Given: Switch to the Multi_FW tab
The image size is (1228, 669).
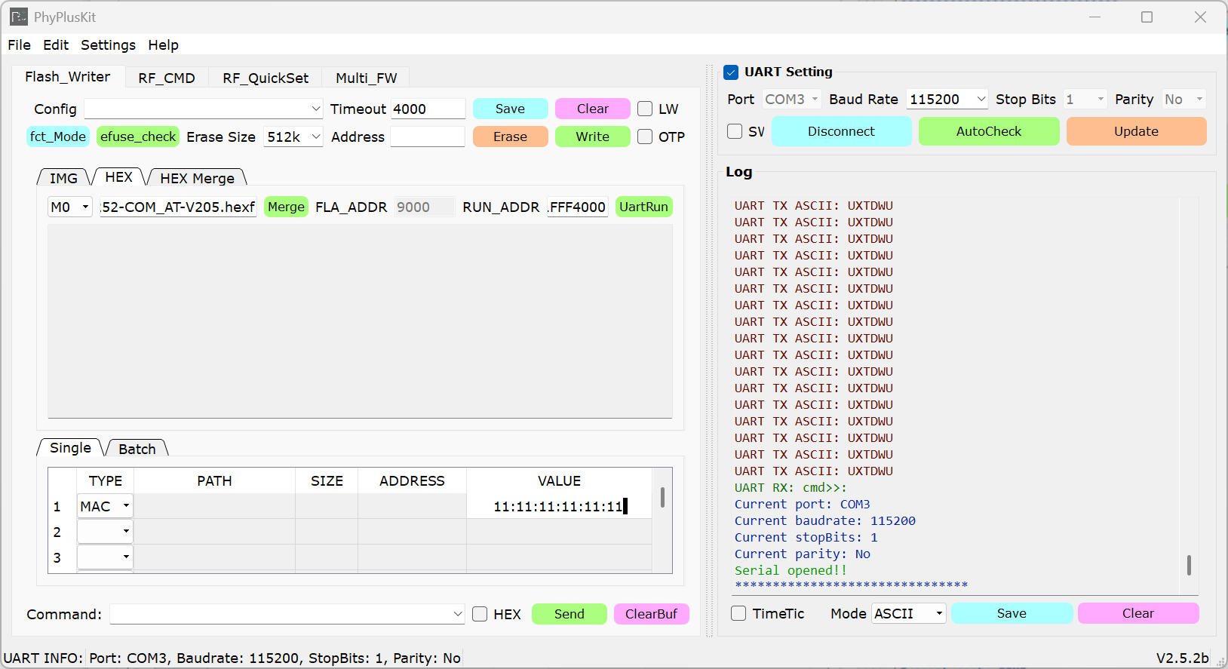Looking at the screenshot, I should tap(366, 78).
